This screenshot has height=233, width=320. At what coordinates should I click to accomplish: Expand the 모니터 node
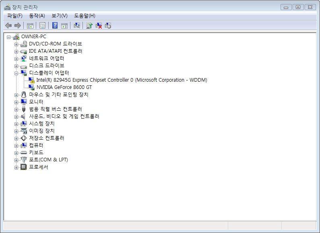click(x=16, y=102)
